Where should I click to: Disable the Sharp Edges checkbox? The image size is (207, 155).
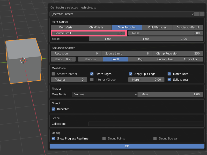pos(92,74)
